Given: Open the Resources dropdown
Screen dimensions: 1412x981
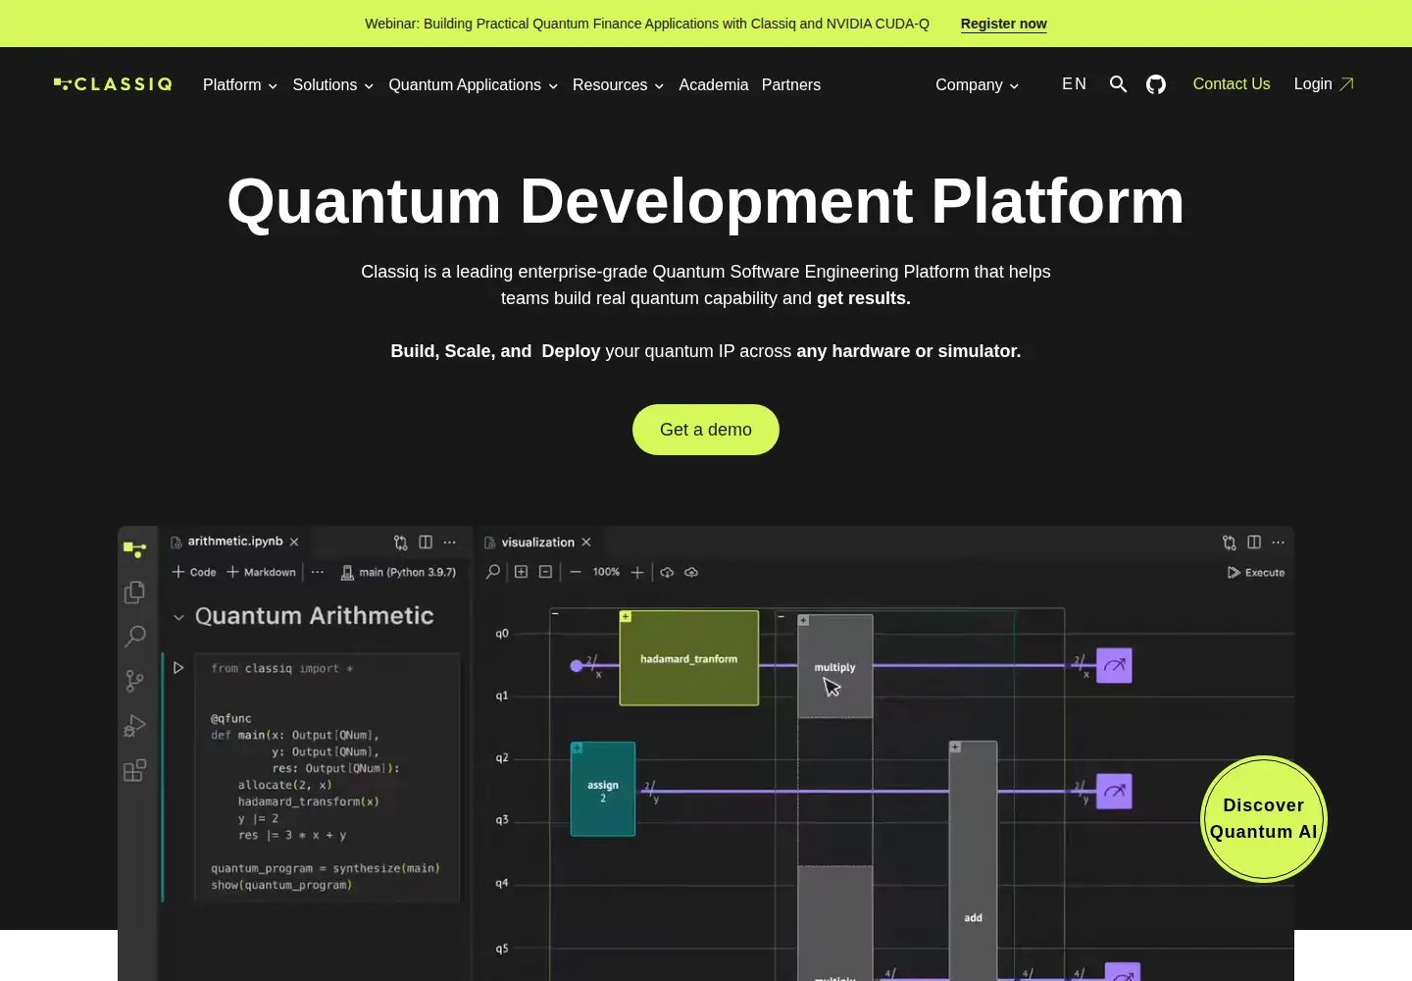Looking at the screenshot, I should [619, 85].
